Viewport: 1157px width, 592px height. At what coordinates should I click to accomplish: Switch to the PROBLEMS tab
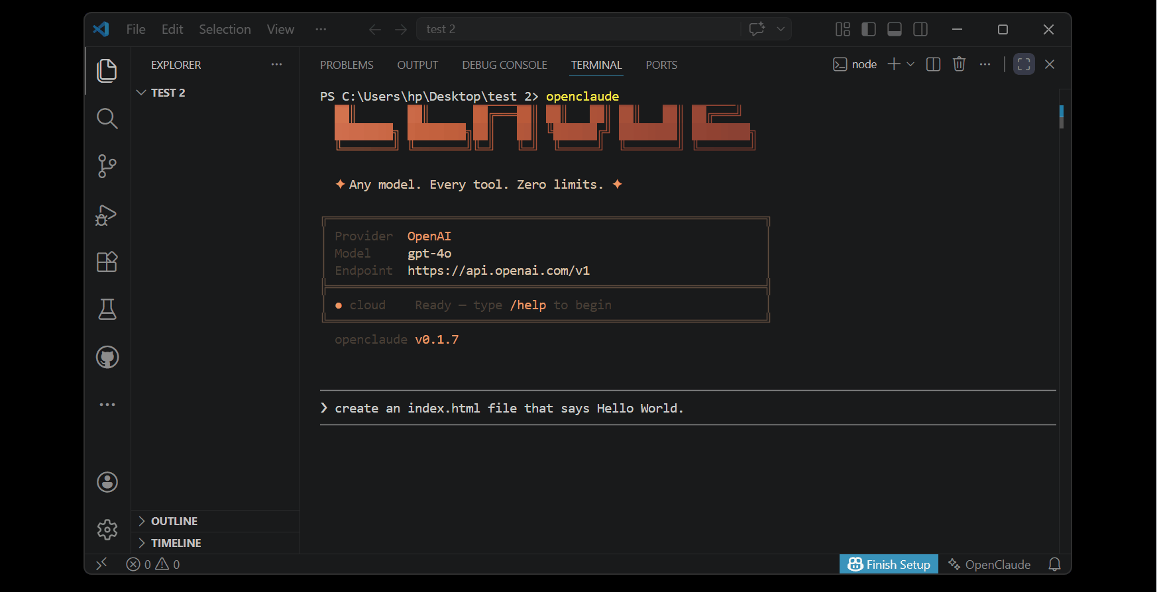tap(347, 65)
